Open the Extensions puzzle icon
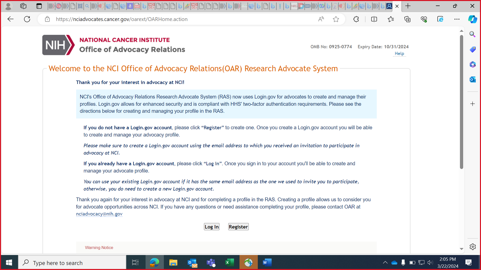 [356, 19]
